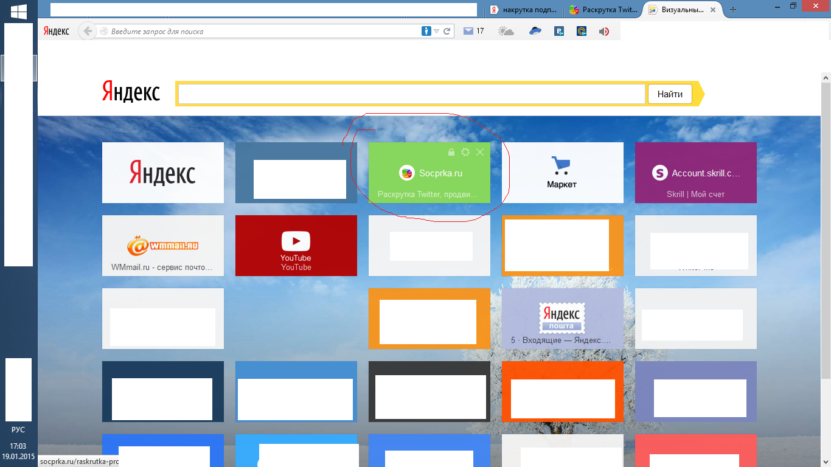
Task: Click the large Яндекс logo beside search box
Action: [131, 92]
